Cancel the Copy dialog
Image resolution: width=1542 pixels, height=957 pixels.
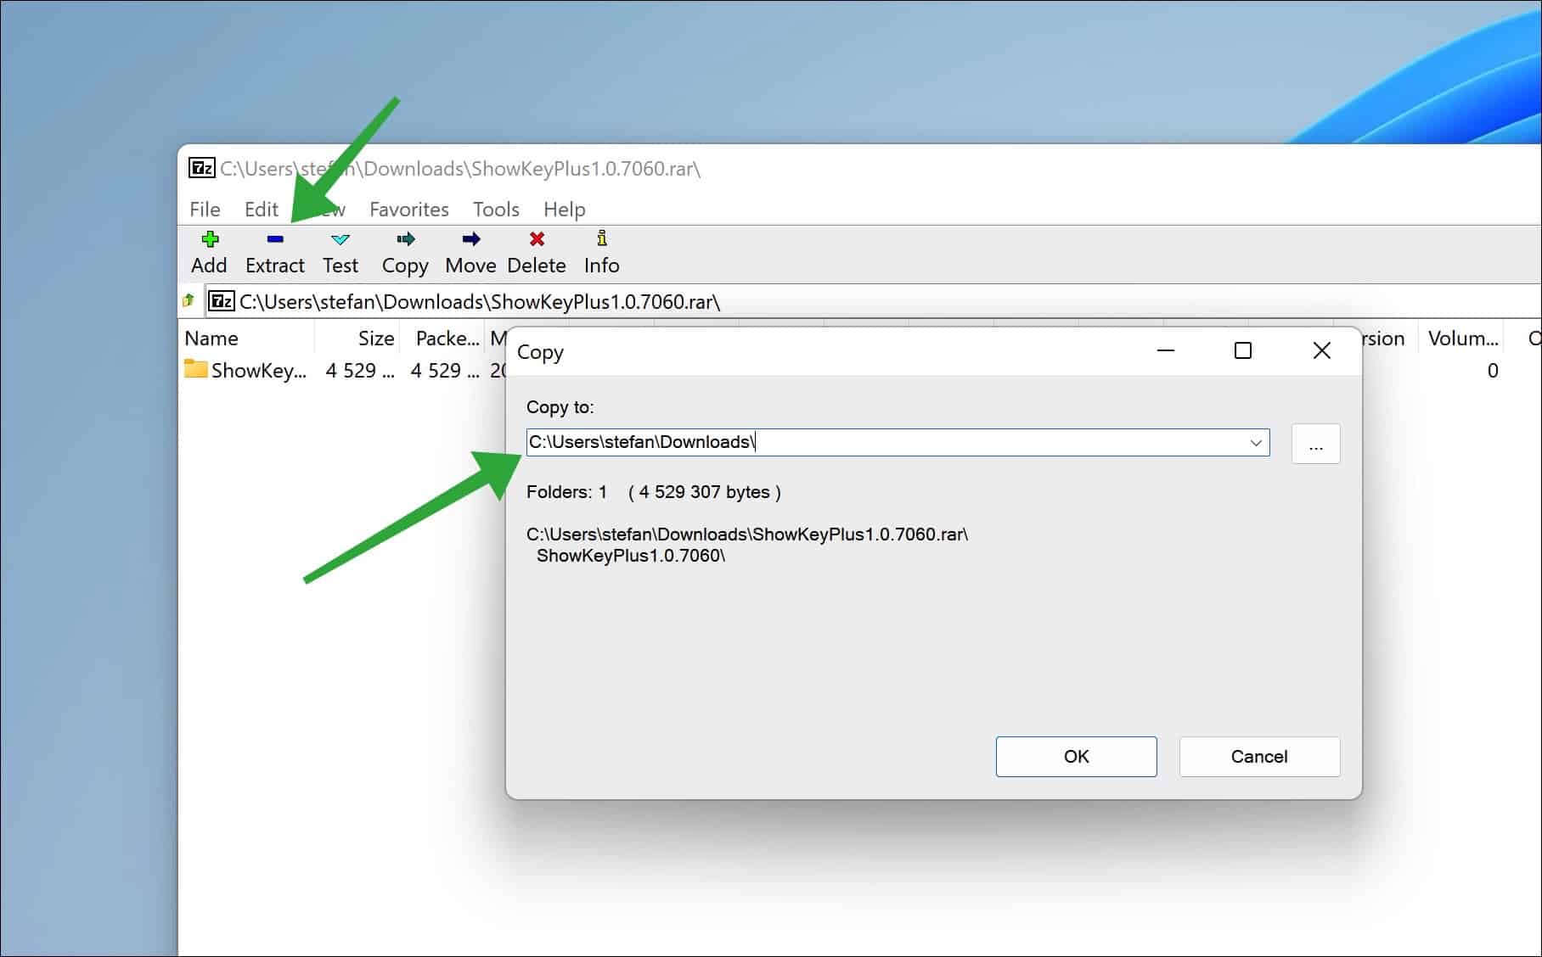(x=1258, y=756)
